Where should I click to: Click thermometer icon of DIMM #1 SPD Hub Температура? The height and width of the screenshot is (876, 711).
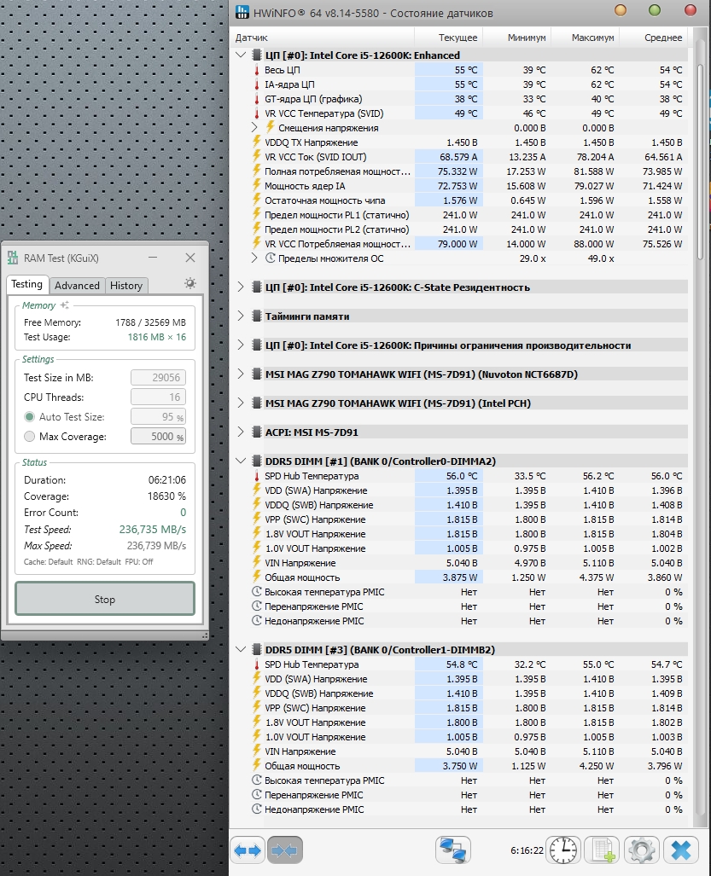[257, 476]
